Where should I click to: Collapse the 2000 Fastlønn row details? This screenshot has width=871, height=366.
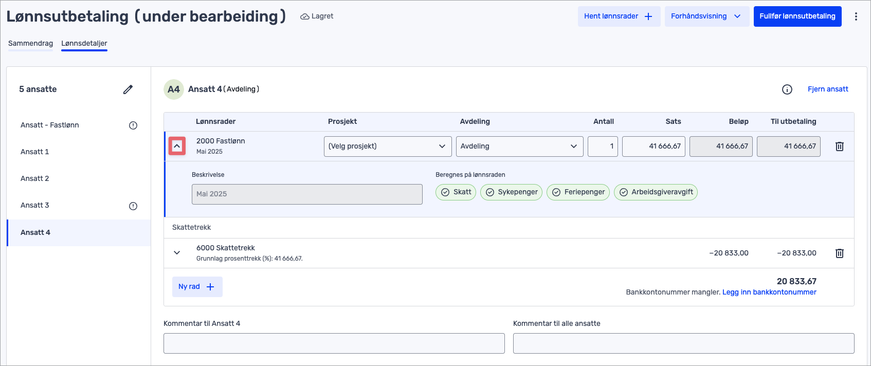[177, 147]
